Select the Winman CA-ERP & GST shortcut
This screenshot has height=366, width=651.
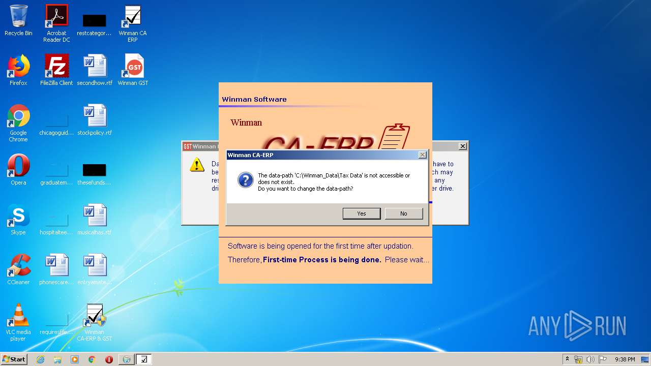[95, 322]
